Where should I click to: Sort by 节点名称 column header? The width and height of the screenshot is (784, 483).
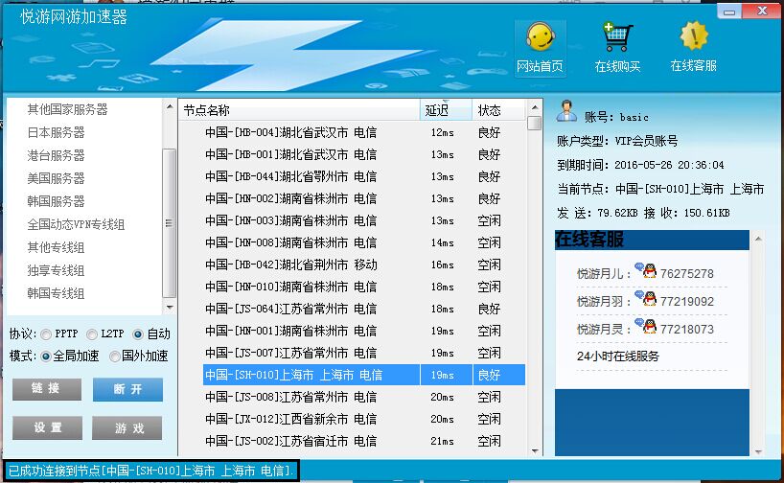click(x=299, y=110)
